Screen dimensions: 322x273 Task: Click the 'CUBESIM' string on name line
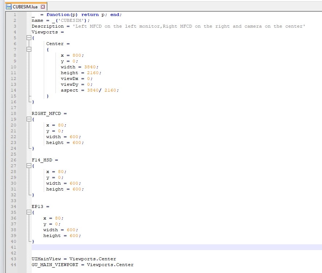pos(71,20)
